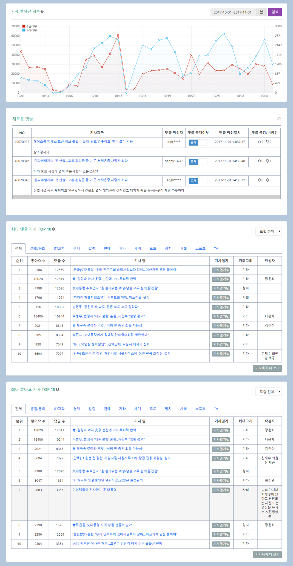
Task: Click thumbs-up on happy13742's comment
Action: 259,161
